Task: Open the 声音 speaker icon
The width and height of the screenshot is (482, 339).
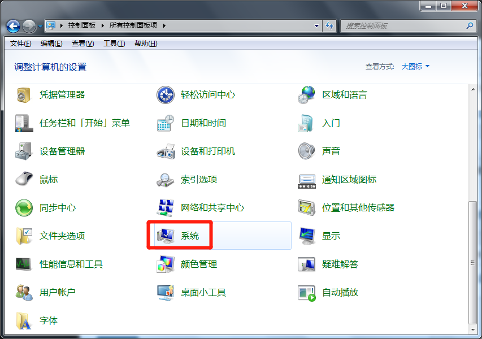Action: point(306,151)
